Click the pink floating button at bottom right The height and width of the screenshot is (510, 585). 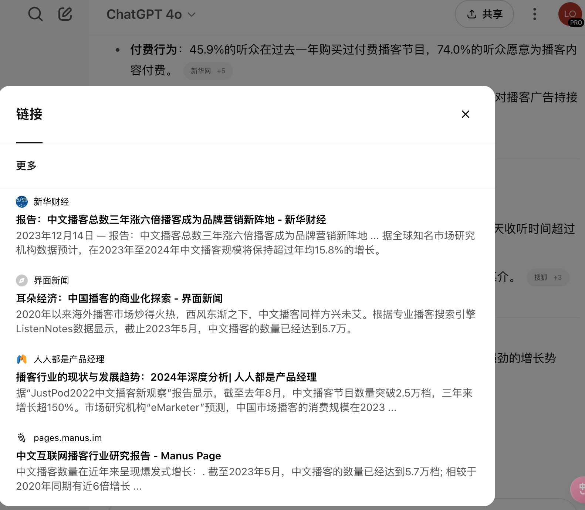pos(579,489)
